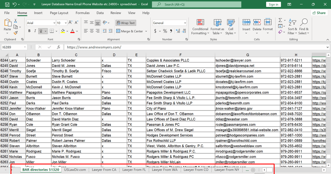331x174 pixels.
Task: Click the Insert cells icon
Action: [x=246, y=23]
